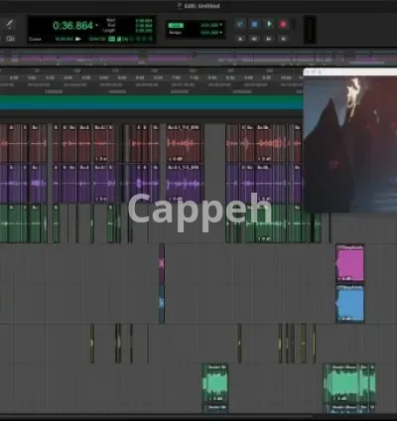Click Return to Zero transport button
Screen dimensions: 397x421
coord(240,39)
